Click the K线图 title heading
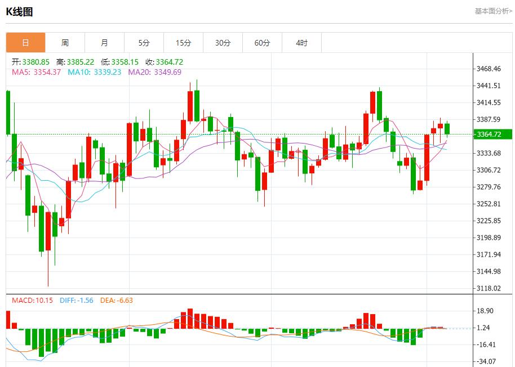515x367 pixels. [x=20, y=11]
